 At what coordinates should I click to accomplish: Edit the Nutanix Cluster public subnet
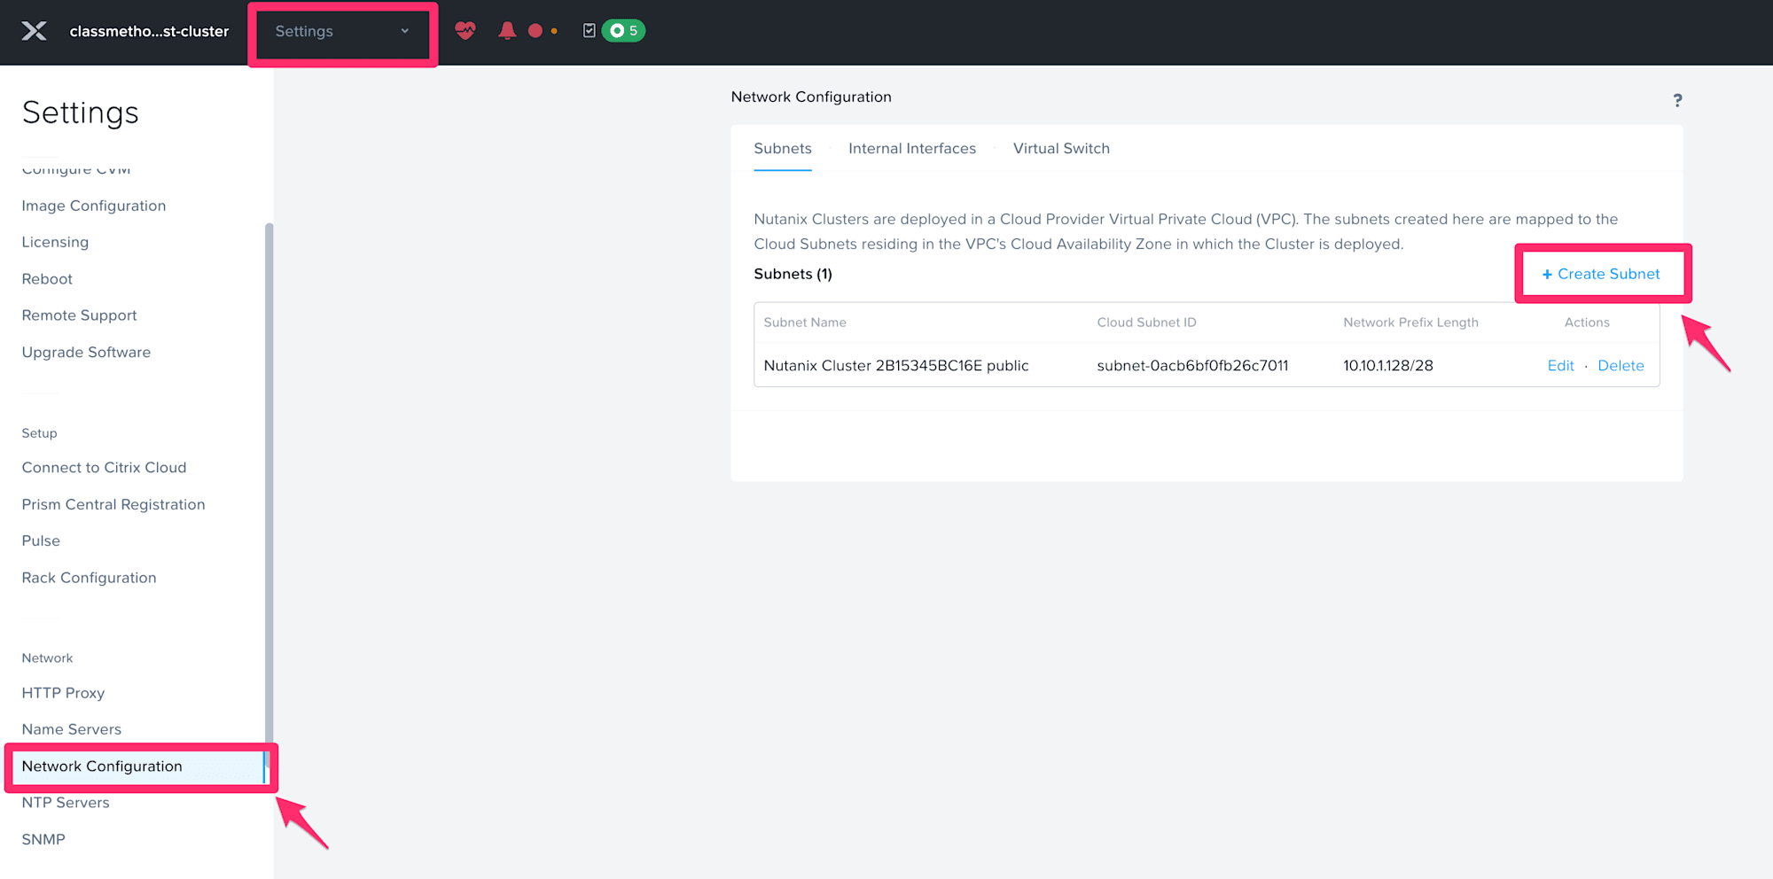[1560, 365]
